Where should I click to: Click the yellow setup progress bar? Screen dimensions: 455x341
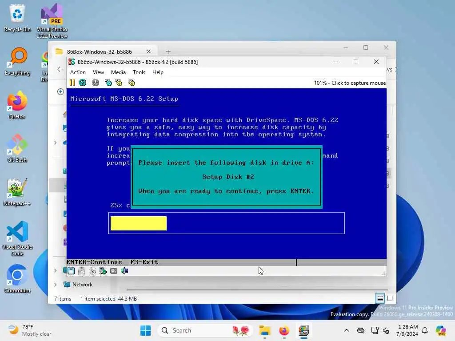click(x=139, y=223)
